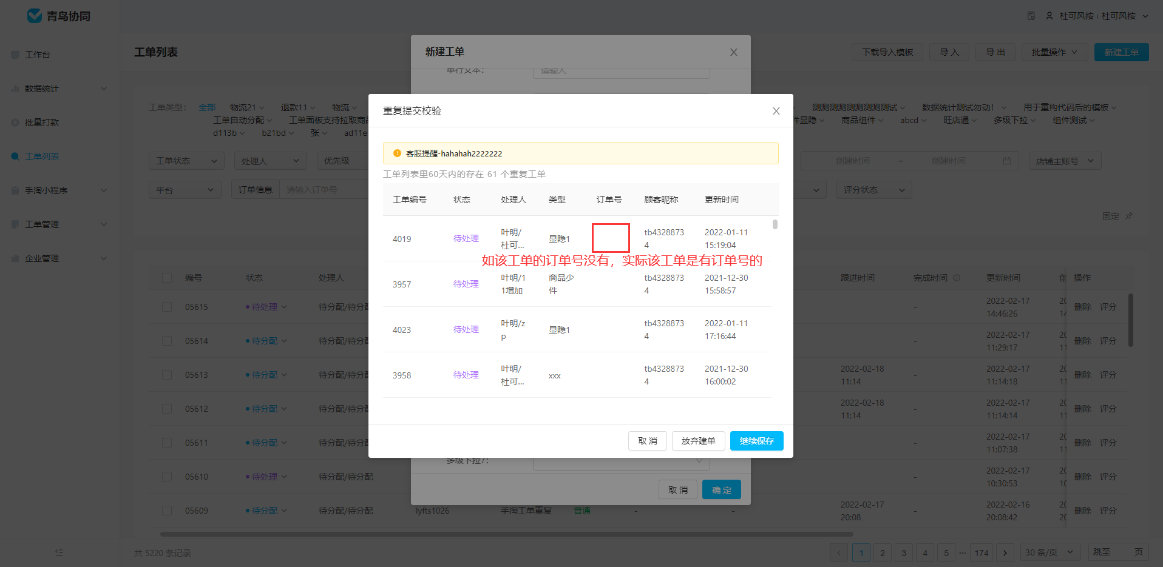Click the duplicate list vertical scrollbar
The image size is (1163, 567).
(x=775, y=224)
